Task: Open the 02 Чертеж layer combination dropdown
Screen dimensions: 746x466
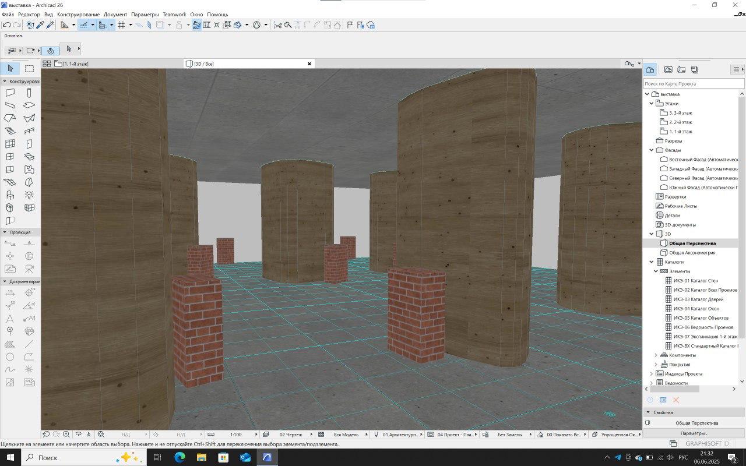Action: pos(290,435)
